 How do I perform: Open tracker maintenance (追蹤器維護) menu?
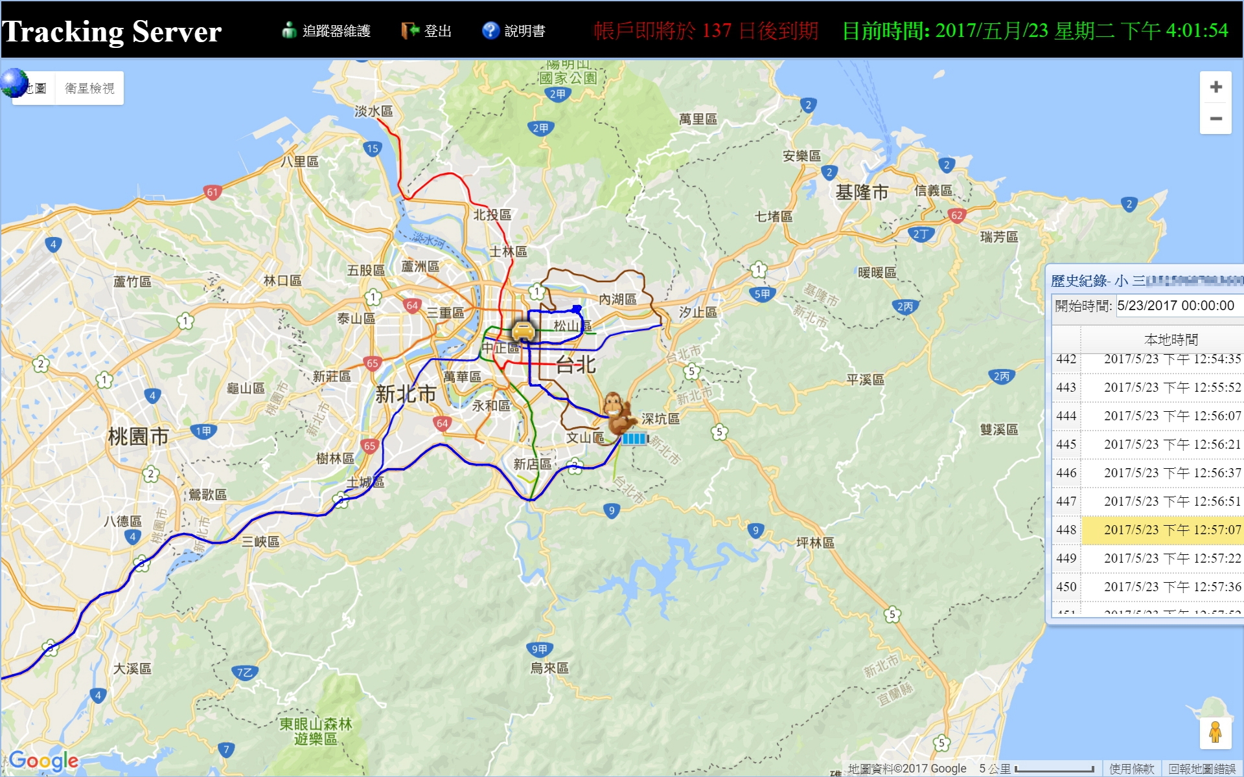(327, 30)
